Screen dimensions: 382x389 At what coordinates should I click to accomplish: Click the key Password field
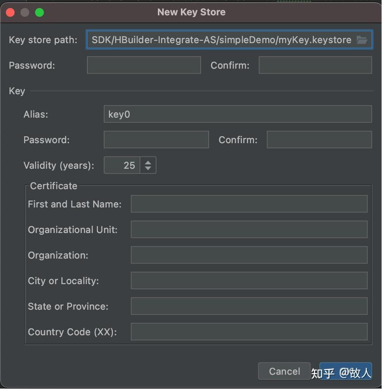tap(156, 139)
